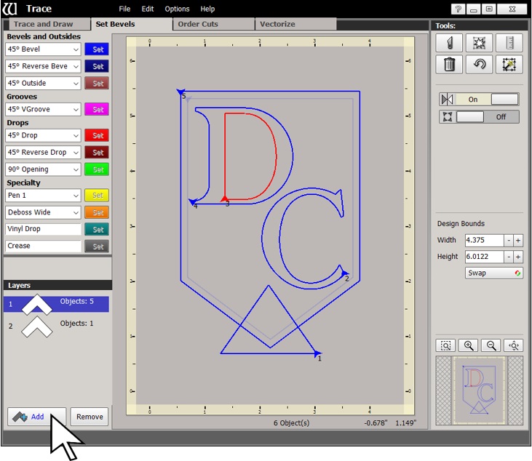The image size is (532, 461).
Task: Click the trash can delete icon
Action: click(449, 65)
